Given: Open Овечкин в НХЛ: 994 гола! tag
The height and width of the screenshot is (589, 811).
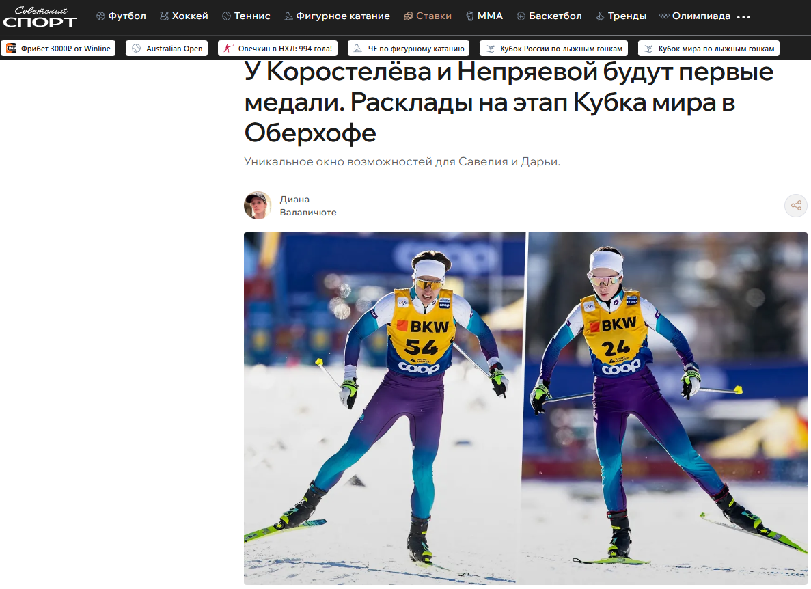Looking at the screenshot, I should (x=278, y=49).
